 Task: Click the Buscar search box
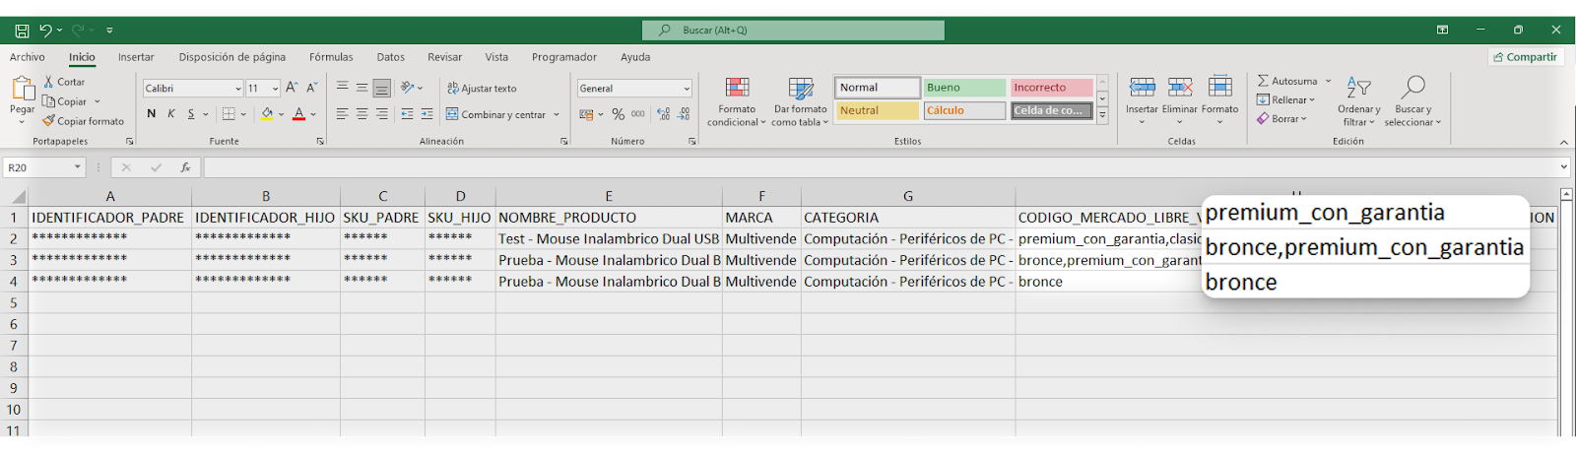coord(793,31)
